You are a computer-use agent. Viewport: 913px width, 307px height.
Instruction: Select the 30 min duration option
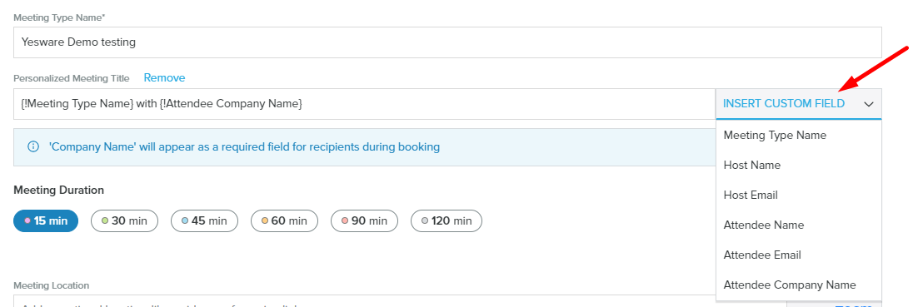[x=124, y=221]
